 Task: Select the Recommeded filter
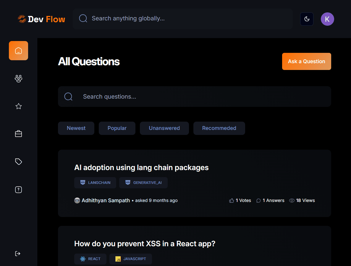[x=219, y=128]
